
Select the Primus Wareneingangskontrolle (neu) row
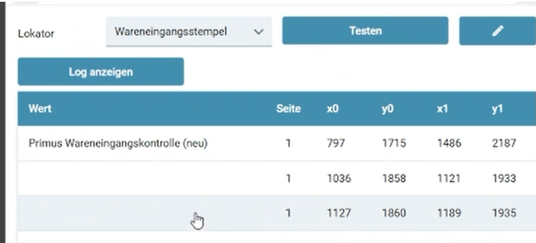tap(118, 143)
